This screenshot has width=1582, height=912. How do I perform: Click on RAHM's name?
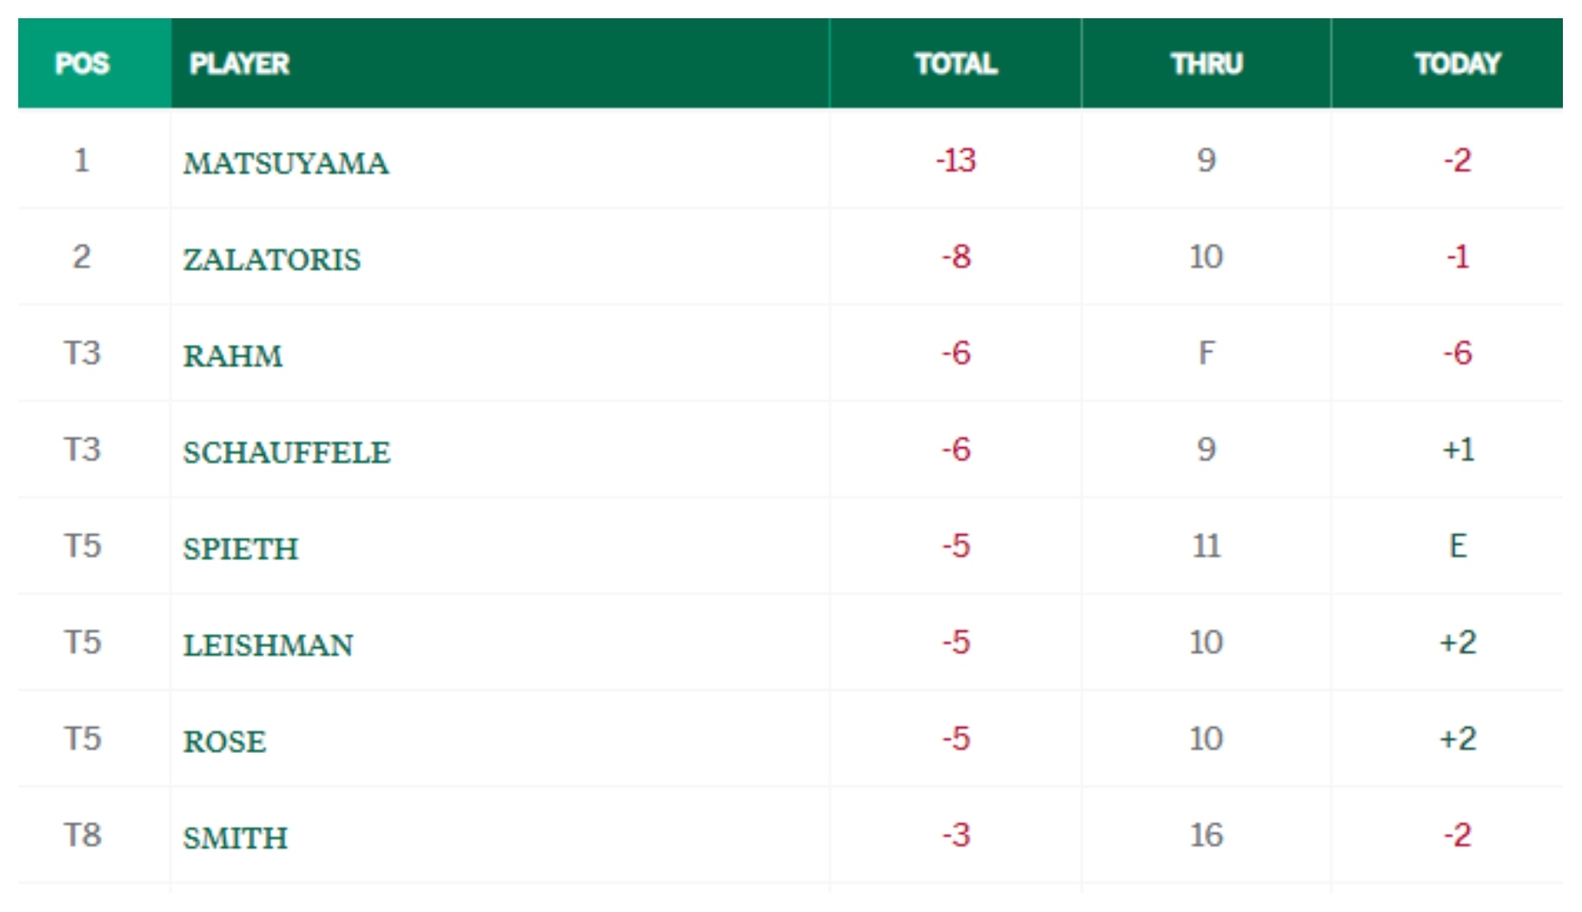(x=233, y=356)
